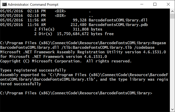The image size is (175, 112).
Task: Open the Command Prompt system menu icon
Action: point(5,4)
